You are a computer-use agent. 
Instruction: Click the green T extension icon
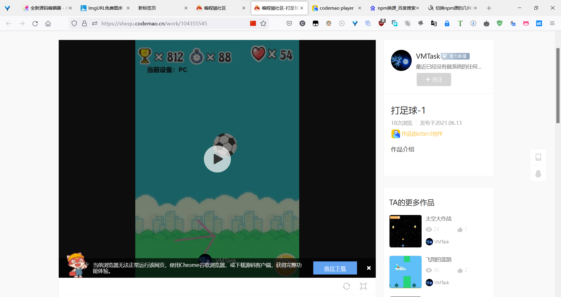pos(460,23)
